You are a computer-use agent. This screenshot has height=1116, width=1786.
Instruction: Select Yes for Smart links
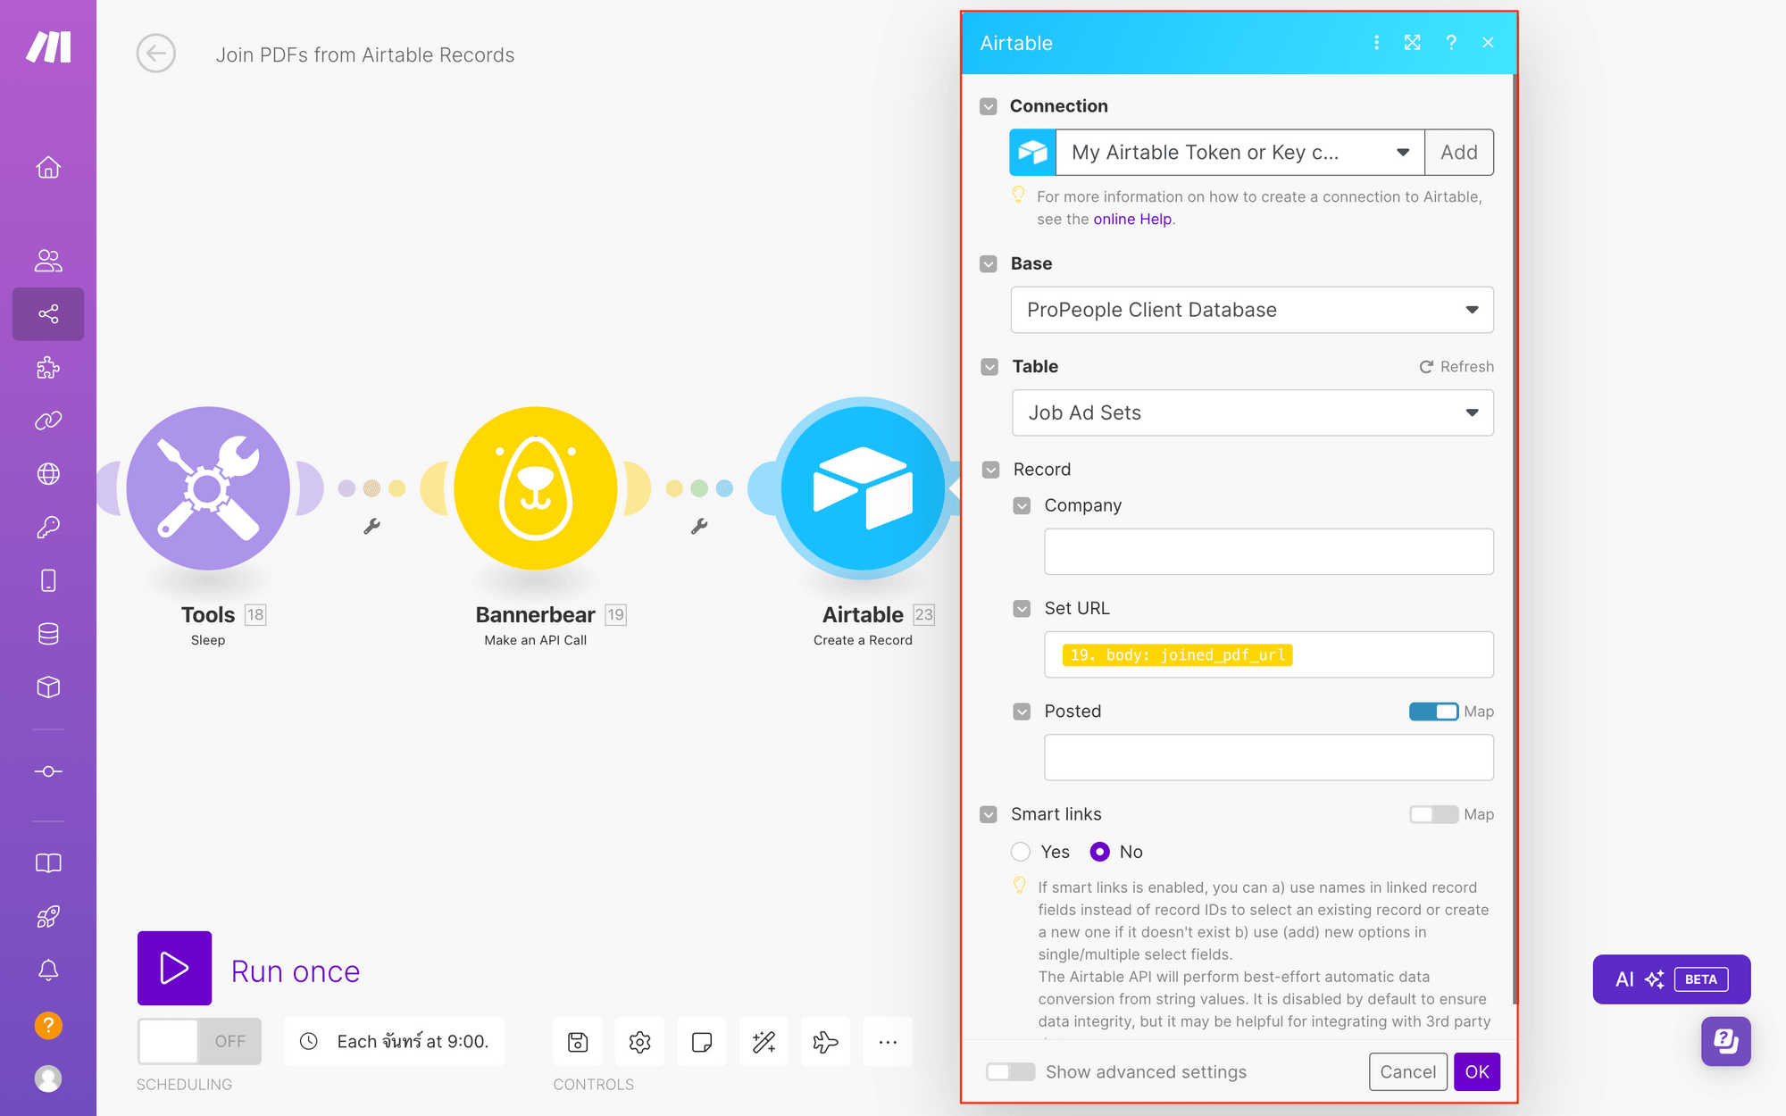pos(1021,851)
